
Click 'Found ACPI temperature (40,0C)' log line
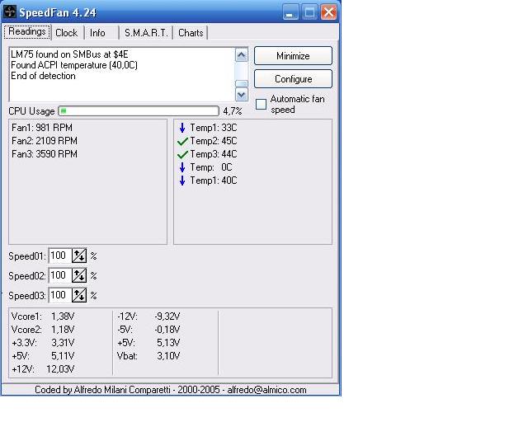[x=74, y=65]
